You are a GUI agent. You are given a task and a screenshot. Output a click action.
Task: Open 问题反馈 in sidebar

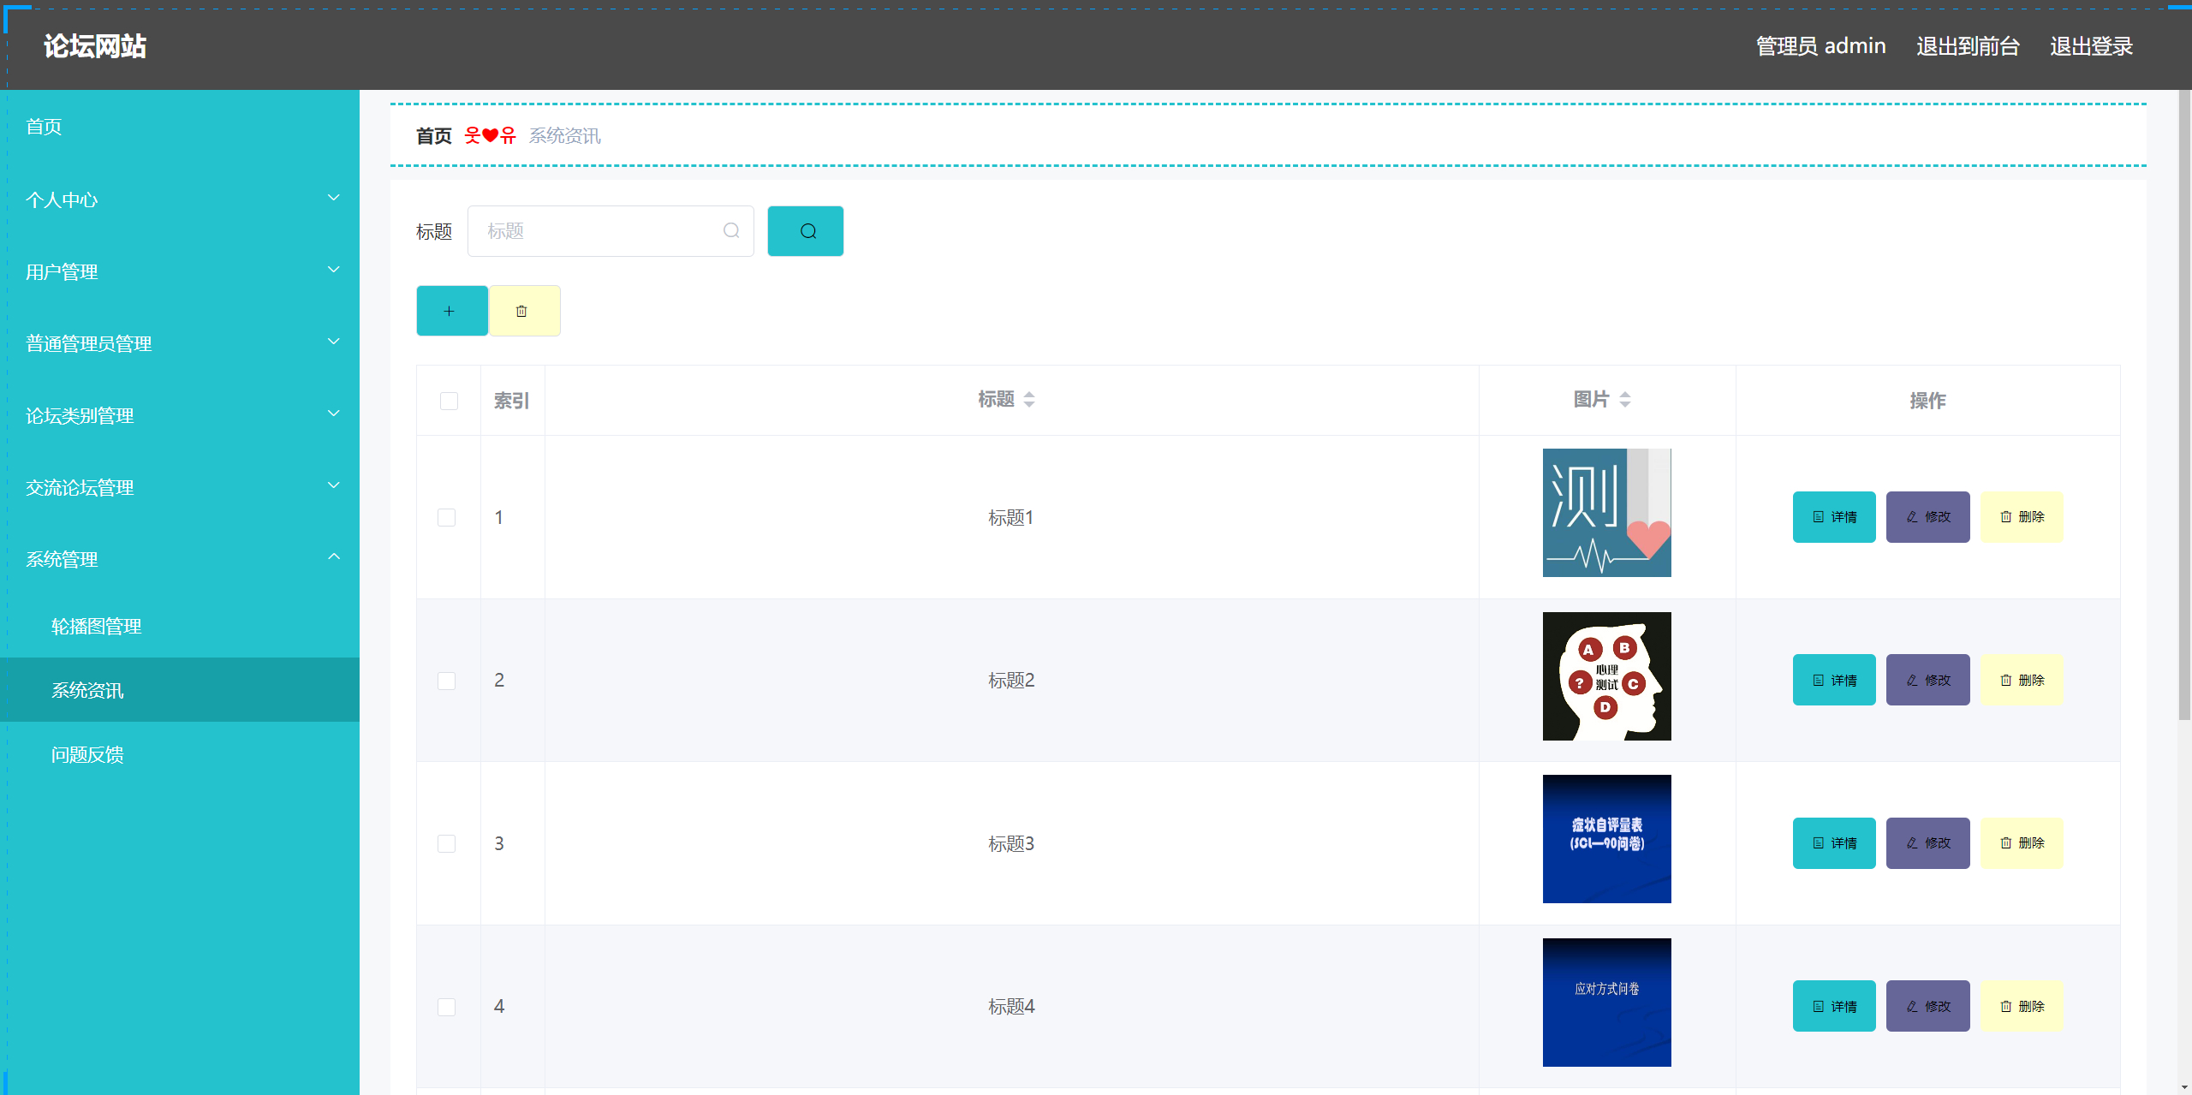(87, 754)
